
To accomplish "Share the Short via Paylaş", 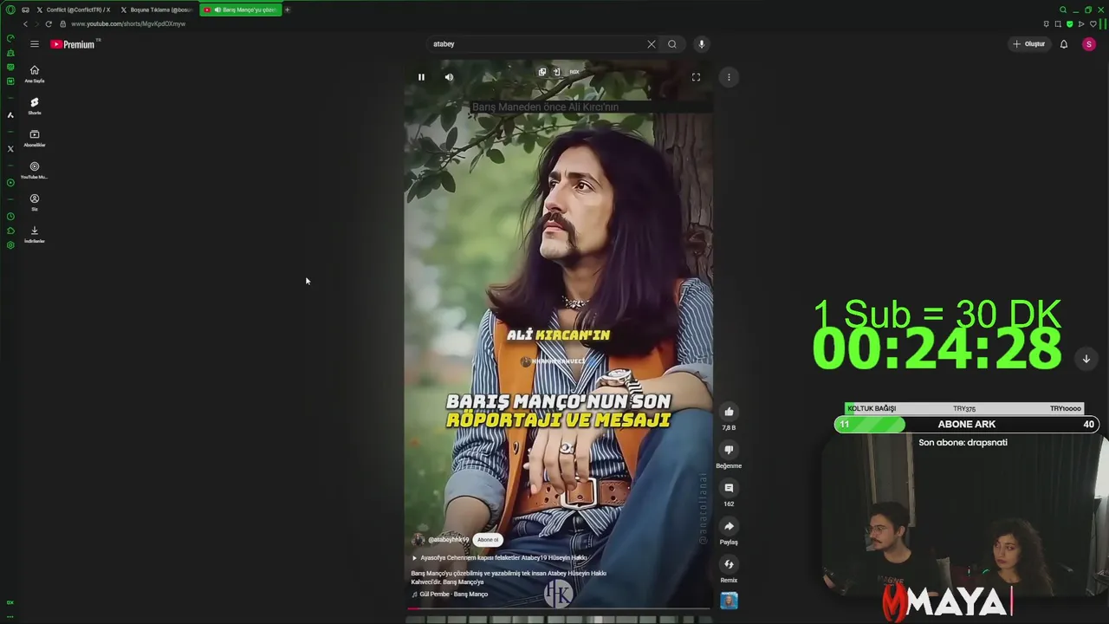I will tap(729, 526).
